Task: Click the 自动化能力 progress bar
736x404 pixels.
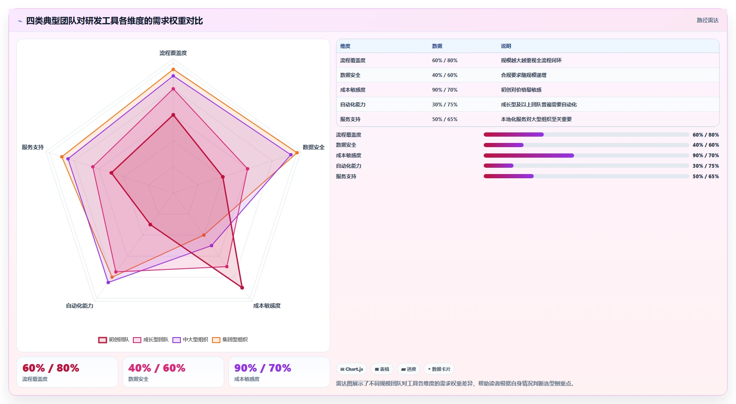Action: [x=586, y=166]
